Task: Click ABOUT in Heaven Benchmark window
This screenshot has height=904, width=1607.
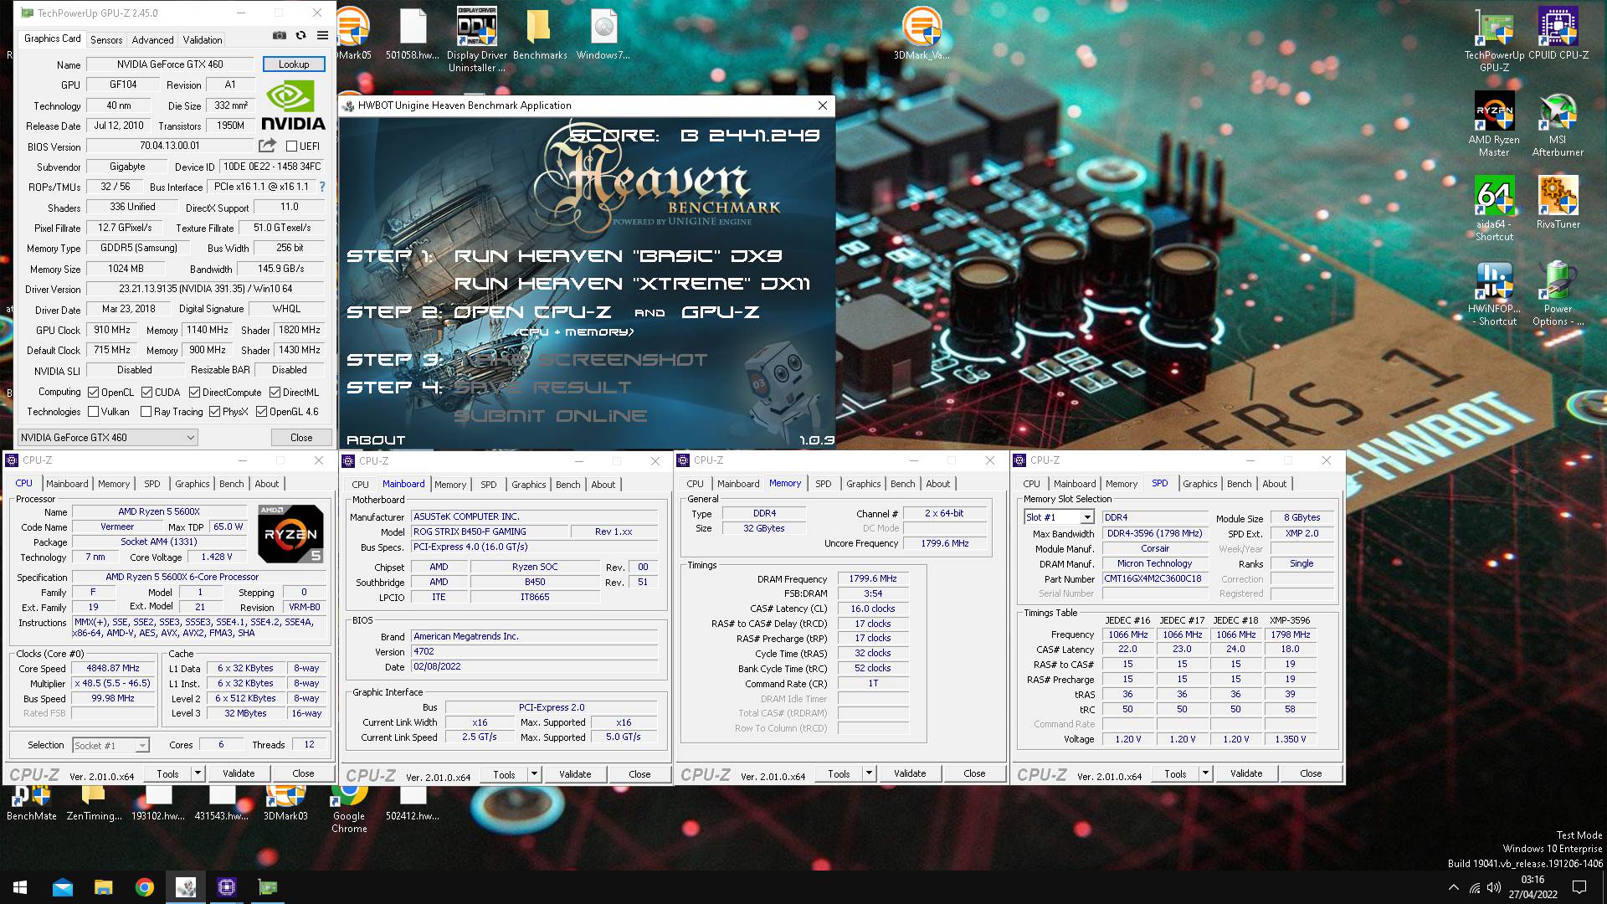Action: 376,439
